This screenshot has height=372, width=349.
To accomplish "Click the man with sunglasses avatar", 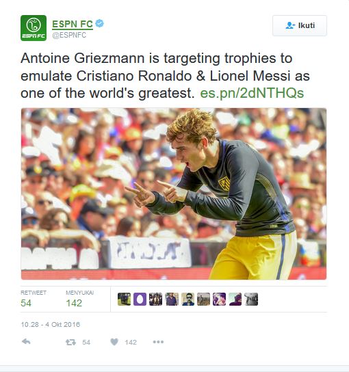I will 188,299.
